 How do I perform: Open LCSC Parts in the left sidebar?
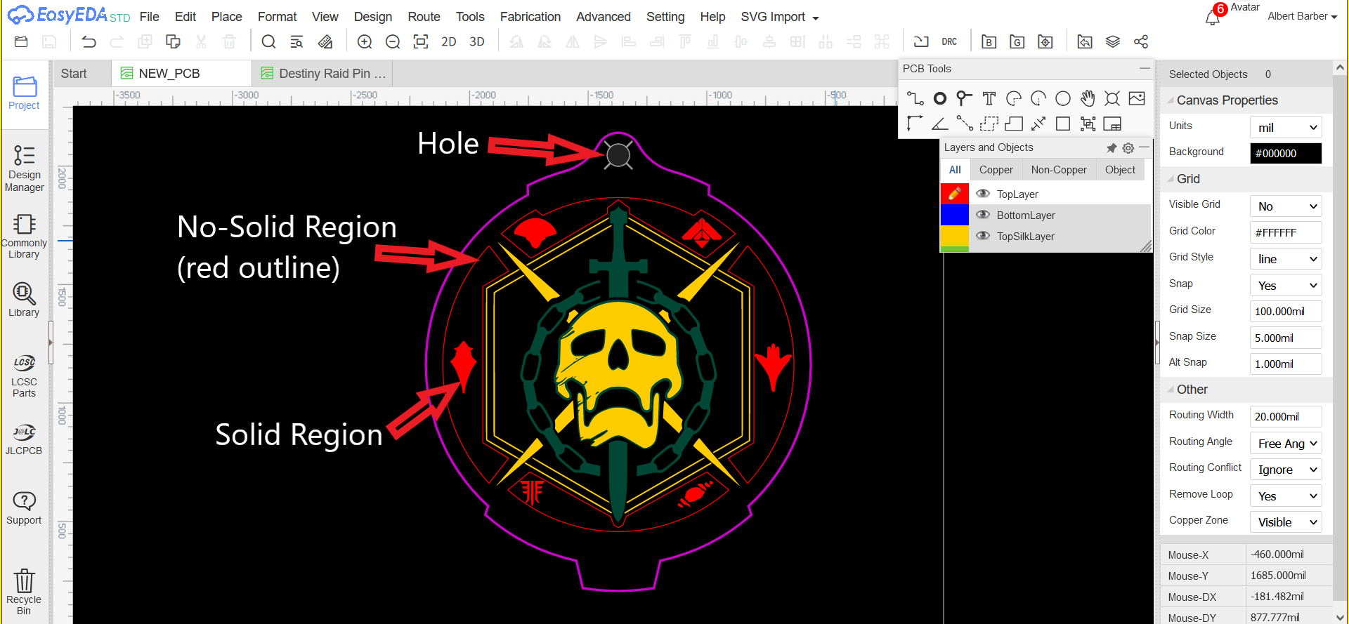tap(24, 376)
